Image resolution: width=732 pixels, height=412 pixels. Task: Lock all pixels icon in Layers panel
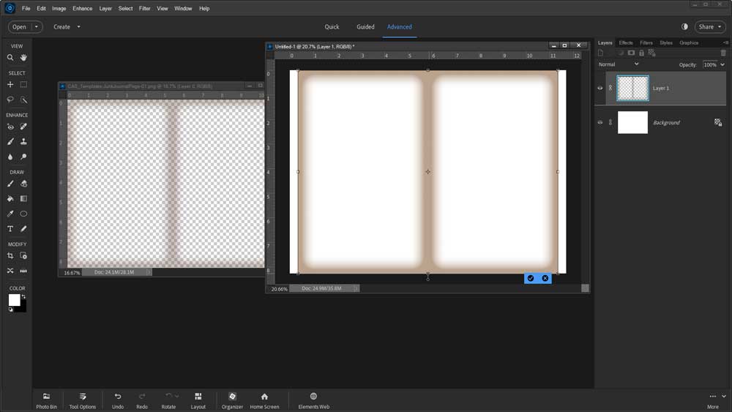tap(641, 53)
